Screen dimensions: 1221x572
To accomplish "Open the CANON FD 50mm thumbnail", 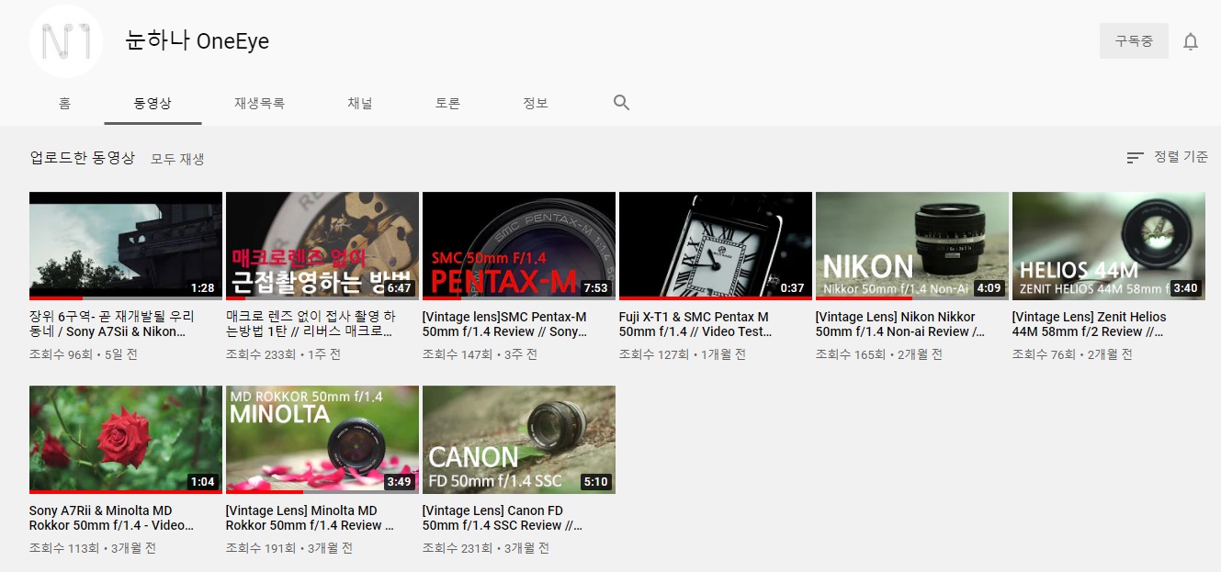I will pos(519,439).
